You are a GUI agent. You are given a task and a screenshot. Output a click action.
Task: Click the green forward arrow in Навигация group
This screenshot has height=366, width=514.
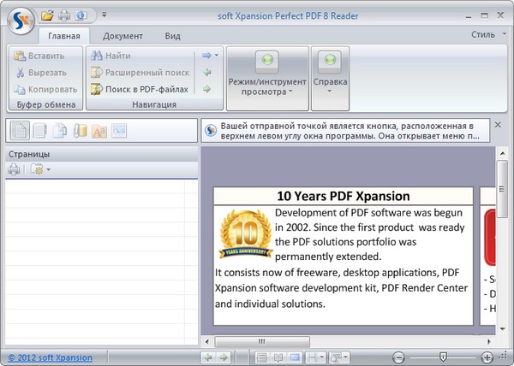[x=206, y=89]
